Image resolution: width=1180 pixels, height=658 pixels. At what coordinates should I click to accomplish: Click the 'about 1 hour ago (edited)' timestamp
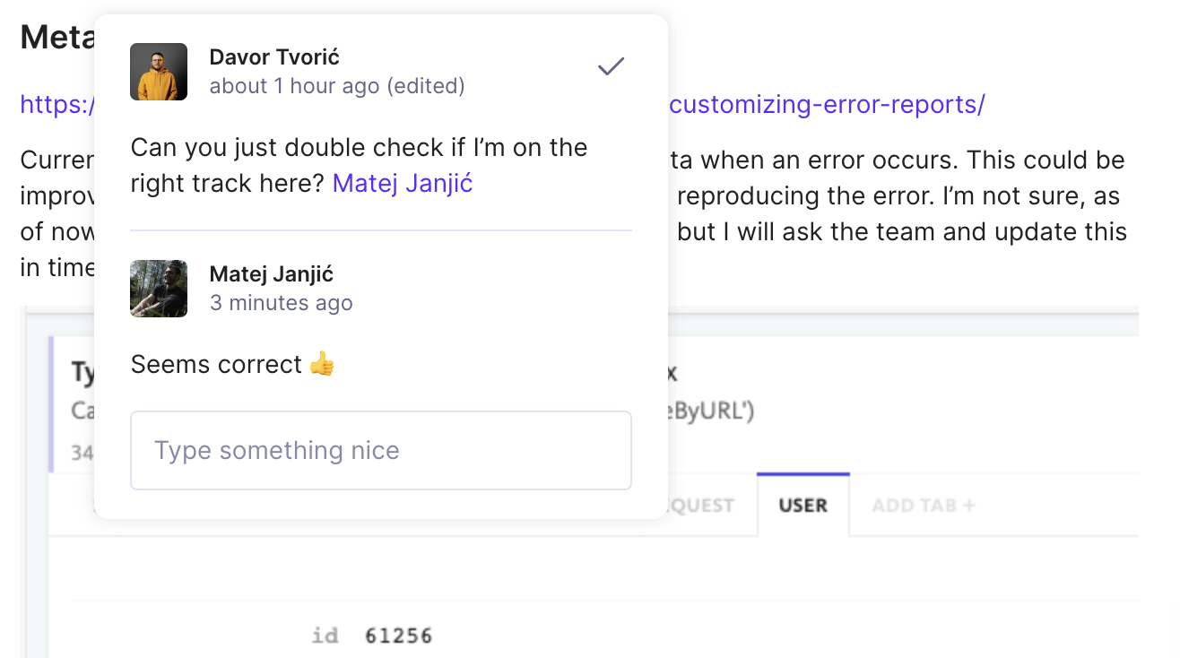(x=337, y=86)
